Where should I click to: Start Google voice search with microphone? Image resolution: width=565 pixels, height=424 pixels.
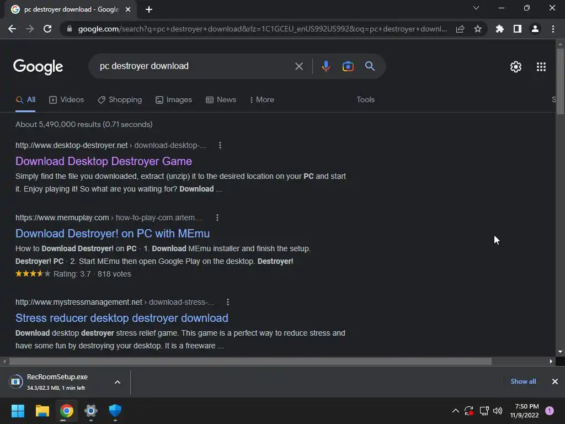tap(326, 66)
